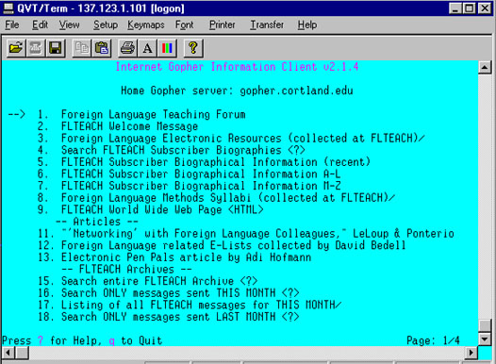Open the color bars settings icon
The height and width of the screenshot is (364, 496).
pyautogui.click(x=167, y=48)
